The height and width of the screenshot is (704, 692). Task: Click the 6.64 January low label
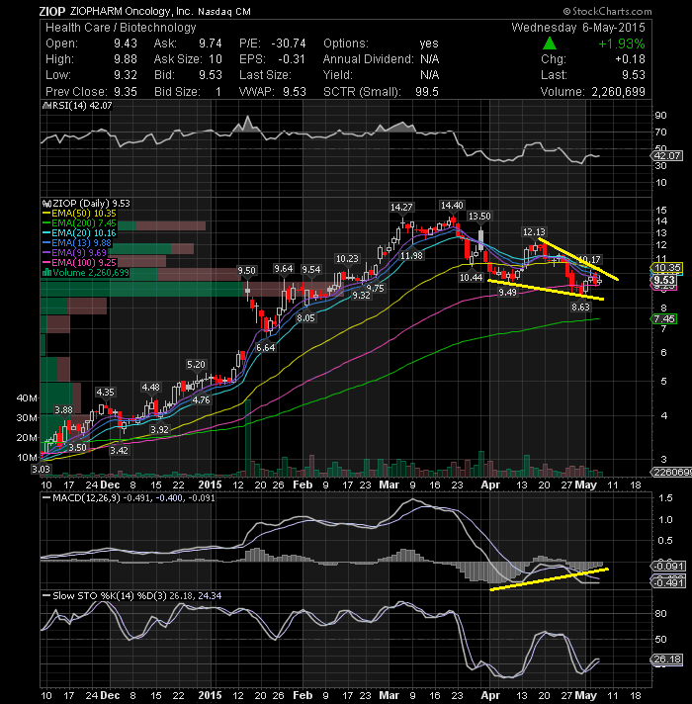click(x=265, y=347)
